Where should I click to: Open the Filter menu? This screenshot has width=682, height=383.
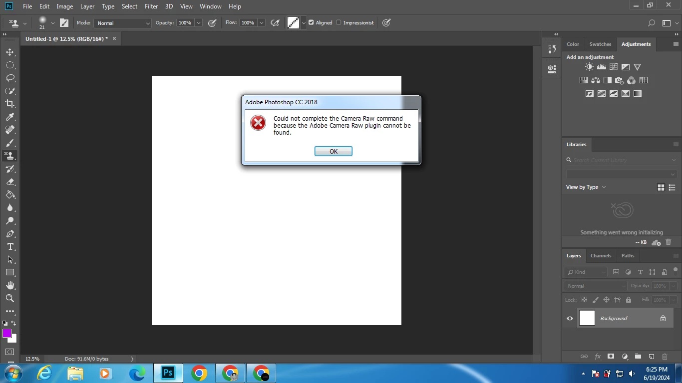[x=151, y=6]
